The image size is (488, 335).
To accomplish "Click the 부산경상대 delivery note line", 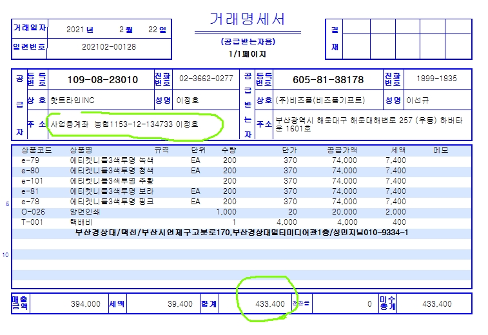I will 241,233.
